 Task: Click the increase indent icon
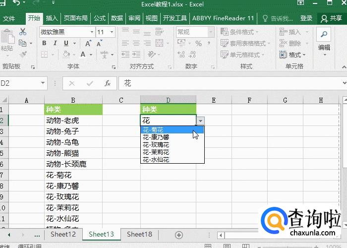click(x=136, y=55)
